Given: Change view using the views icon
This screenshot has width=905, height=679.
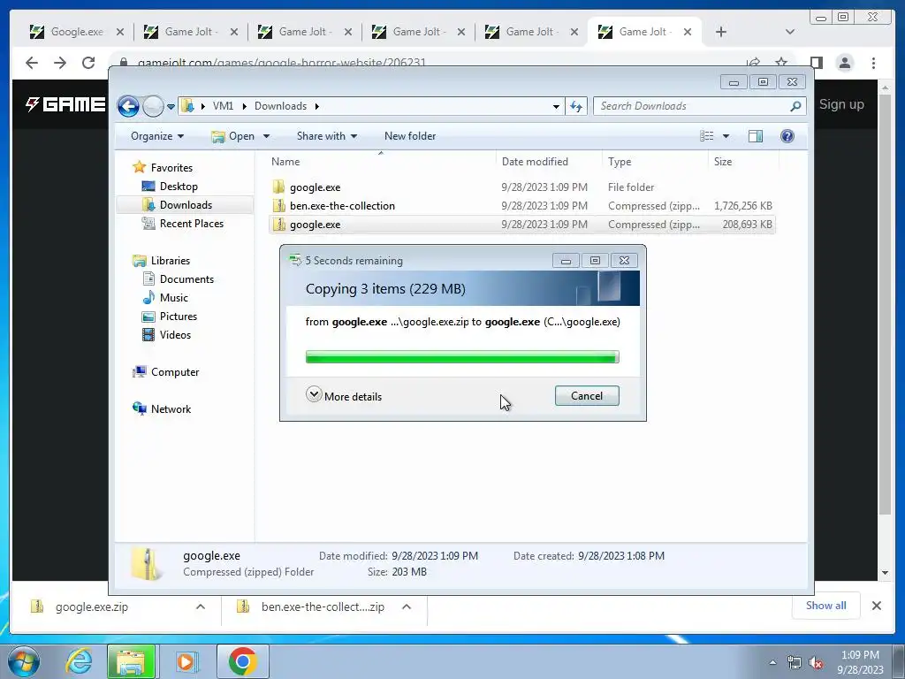Looking at the screenshot, I should (x=706, y=136).
